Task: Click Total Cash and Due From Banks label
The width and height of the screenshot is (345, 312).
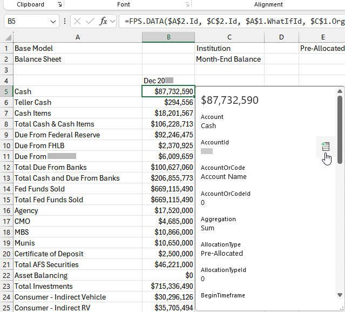Action: [x=67, y=178]
